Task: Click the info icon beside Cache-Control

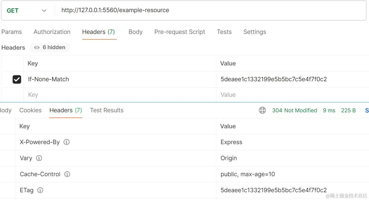Action: pyautogui.click(x=67, y=174)
